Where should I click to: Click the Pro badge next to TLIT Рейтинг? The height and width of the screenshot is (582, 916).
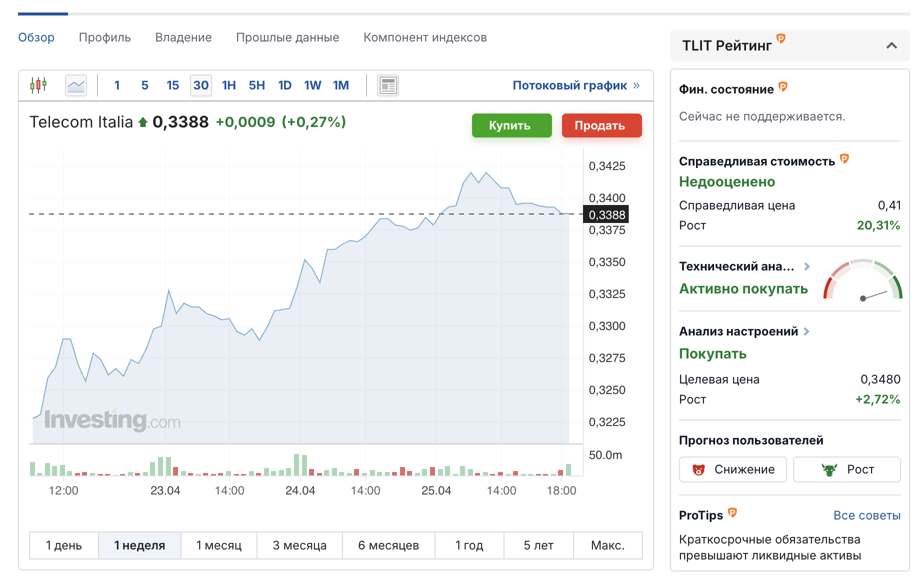tap(781, 38)
